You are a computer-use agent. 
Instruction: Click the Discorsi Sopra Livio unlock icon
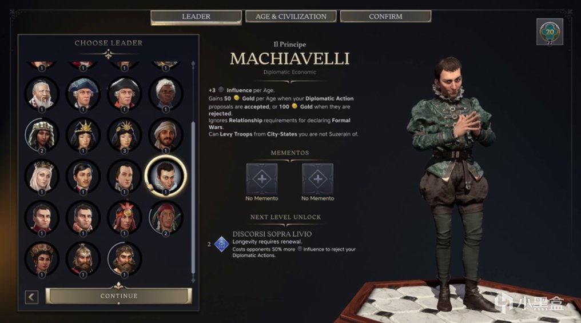[221, 244]
